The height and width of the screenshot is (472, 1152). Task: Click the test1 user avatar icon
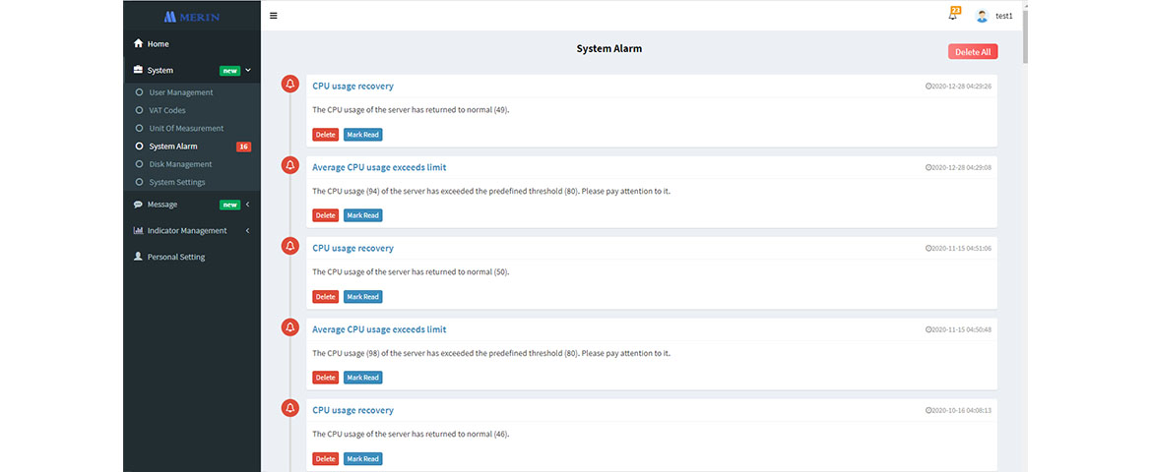pyautogui.click(x=982, y=16)
